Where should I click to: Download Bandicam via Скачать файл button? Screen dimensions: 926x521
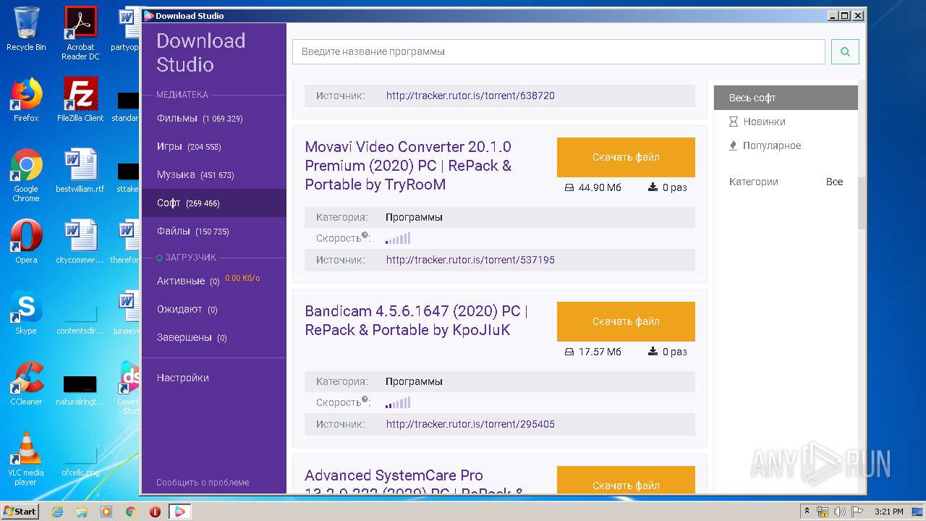(x=626, y=321)
